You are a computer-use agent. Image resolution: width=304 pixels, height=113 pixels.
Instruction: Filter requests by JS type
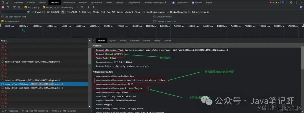tap(79, 12)
